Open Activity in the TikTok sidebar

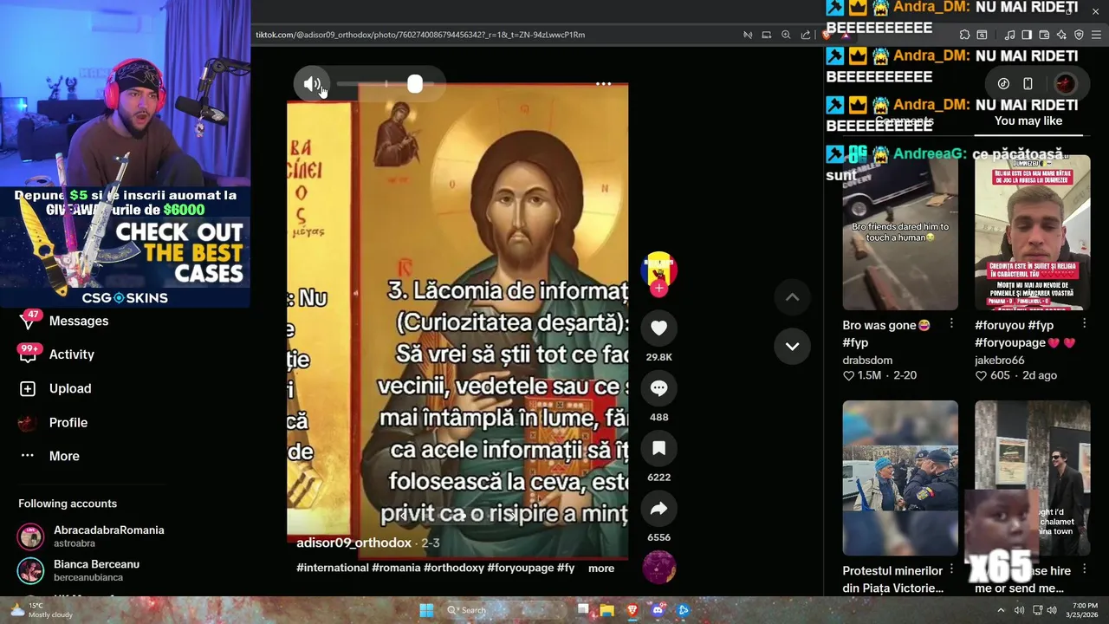[71, 354]
